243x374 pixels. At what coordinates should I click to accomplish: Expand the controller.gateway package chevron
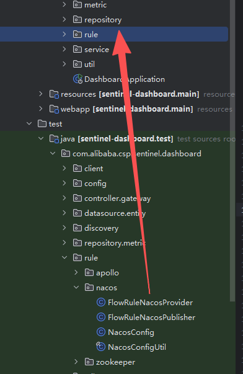coord(64,198)
